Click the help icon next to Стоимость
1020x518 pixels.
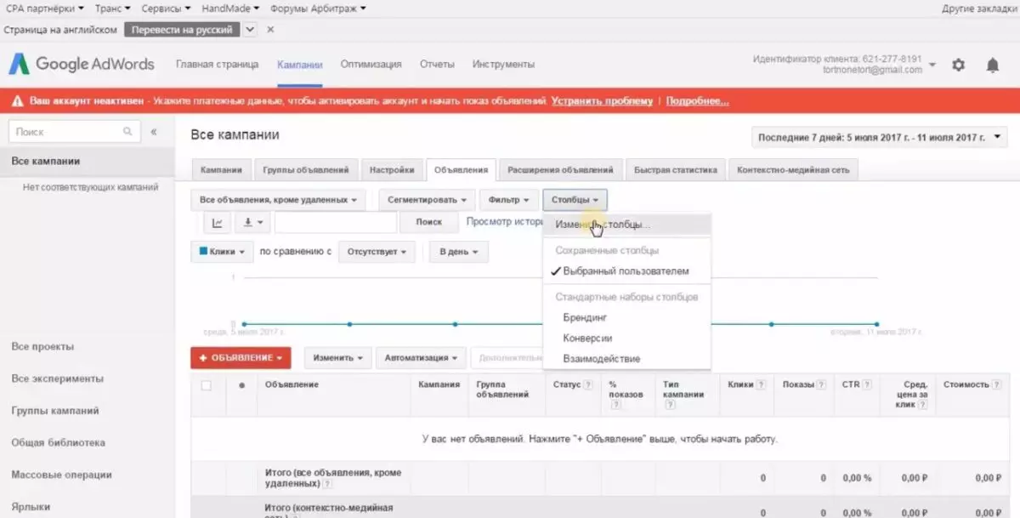(x=995, y=385)
